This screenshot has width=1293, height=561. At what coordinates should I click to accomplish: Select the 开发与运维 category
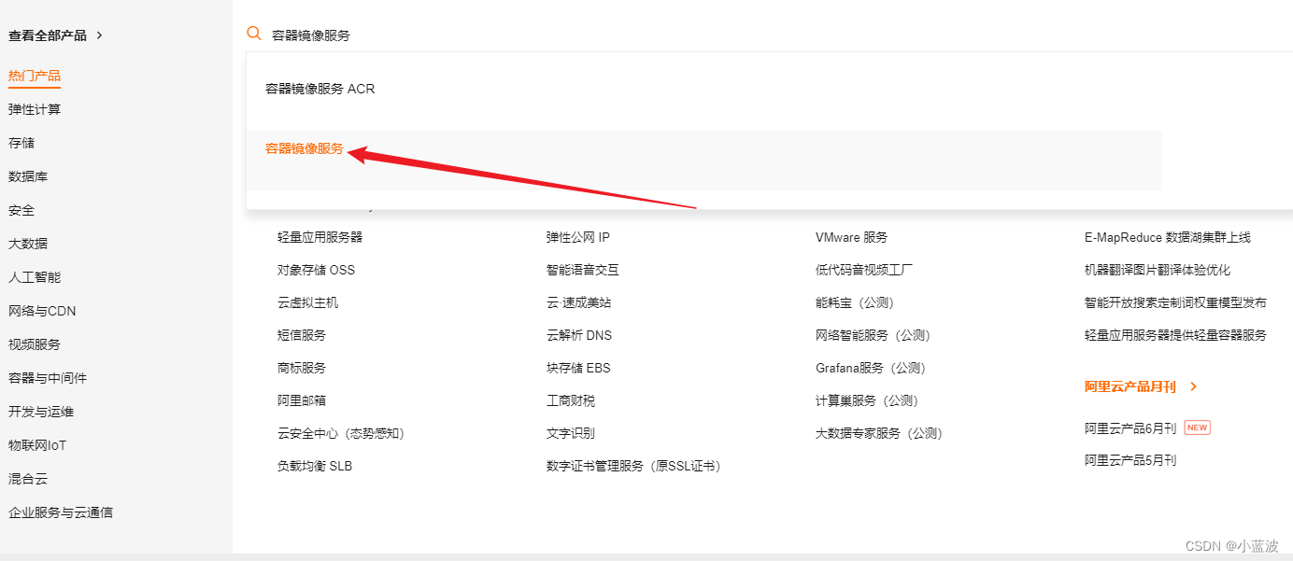41,412
